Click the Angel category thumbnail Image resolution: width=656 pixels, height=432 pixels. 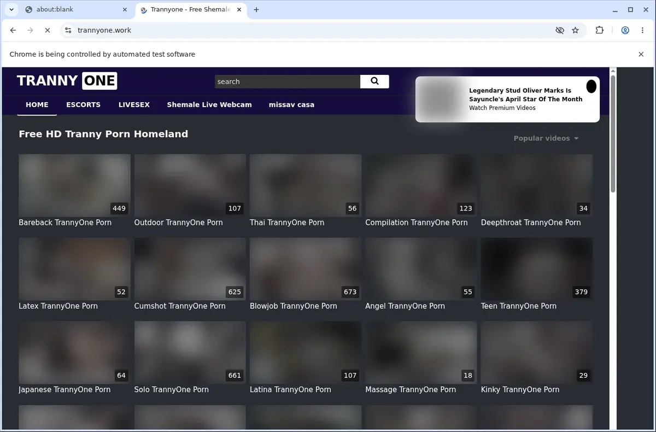(421, 268)
